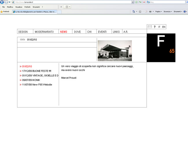Image resolution: width=188 pixels, height=141 pixels.
Task: Open the Modifica menu
Action: (x=10, y=7)
